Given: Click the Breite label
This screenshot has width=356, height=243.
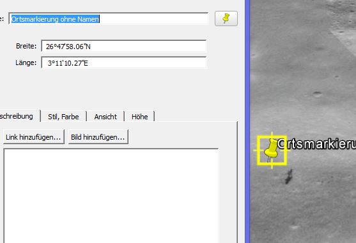Looking at the screenshot, I should 26,46.
